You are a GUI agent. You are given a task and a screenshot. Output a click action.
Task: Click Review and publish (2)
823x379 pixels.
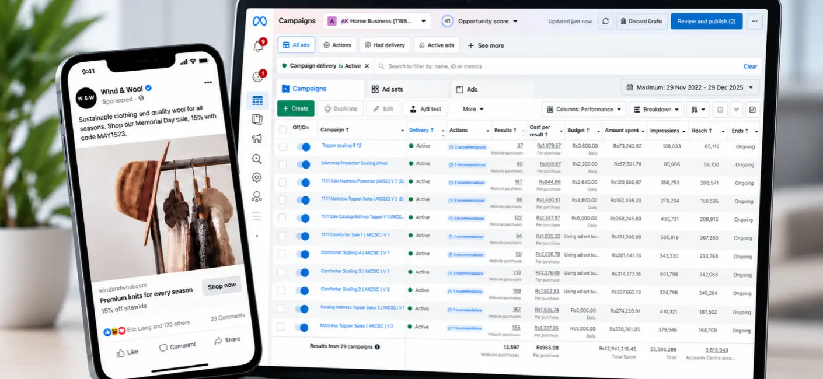pos(706,22)
